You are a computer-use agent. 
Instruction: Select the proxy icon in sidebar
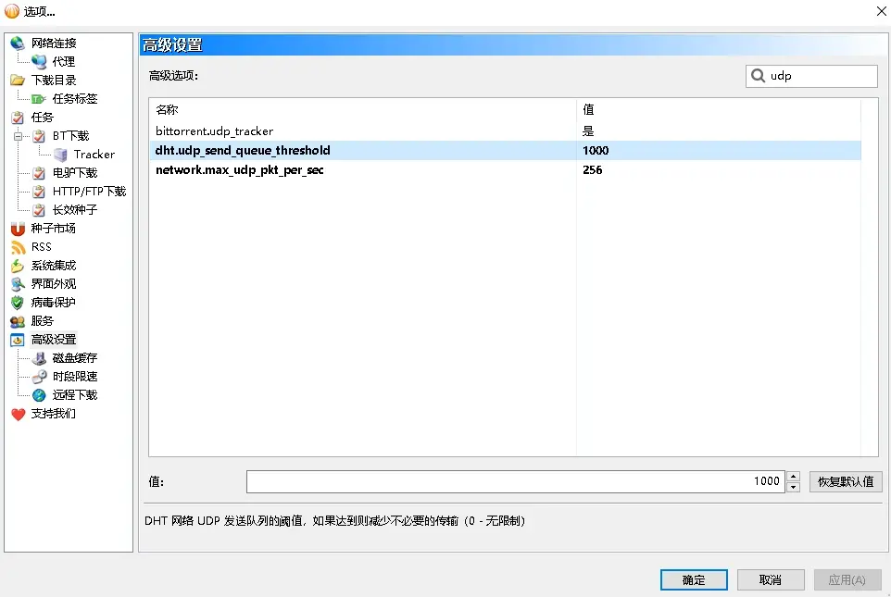coord(39,62)
